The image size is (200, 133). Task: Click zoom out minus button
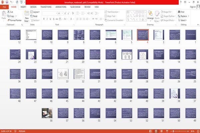point(171,131)
